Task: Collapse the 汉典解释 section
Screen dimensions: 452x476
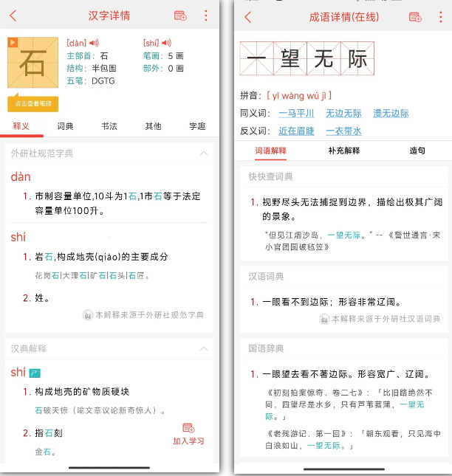Action: pyautogui.click(x=204, y=348)
